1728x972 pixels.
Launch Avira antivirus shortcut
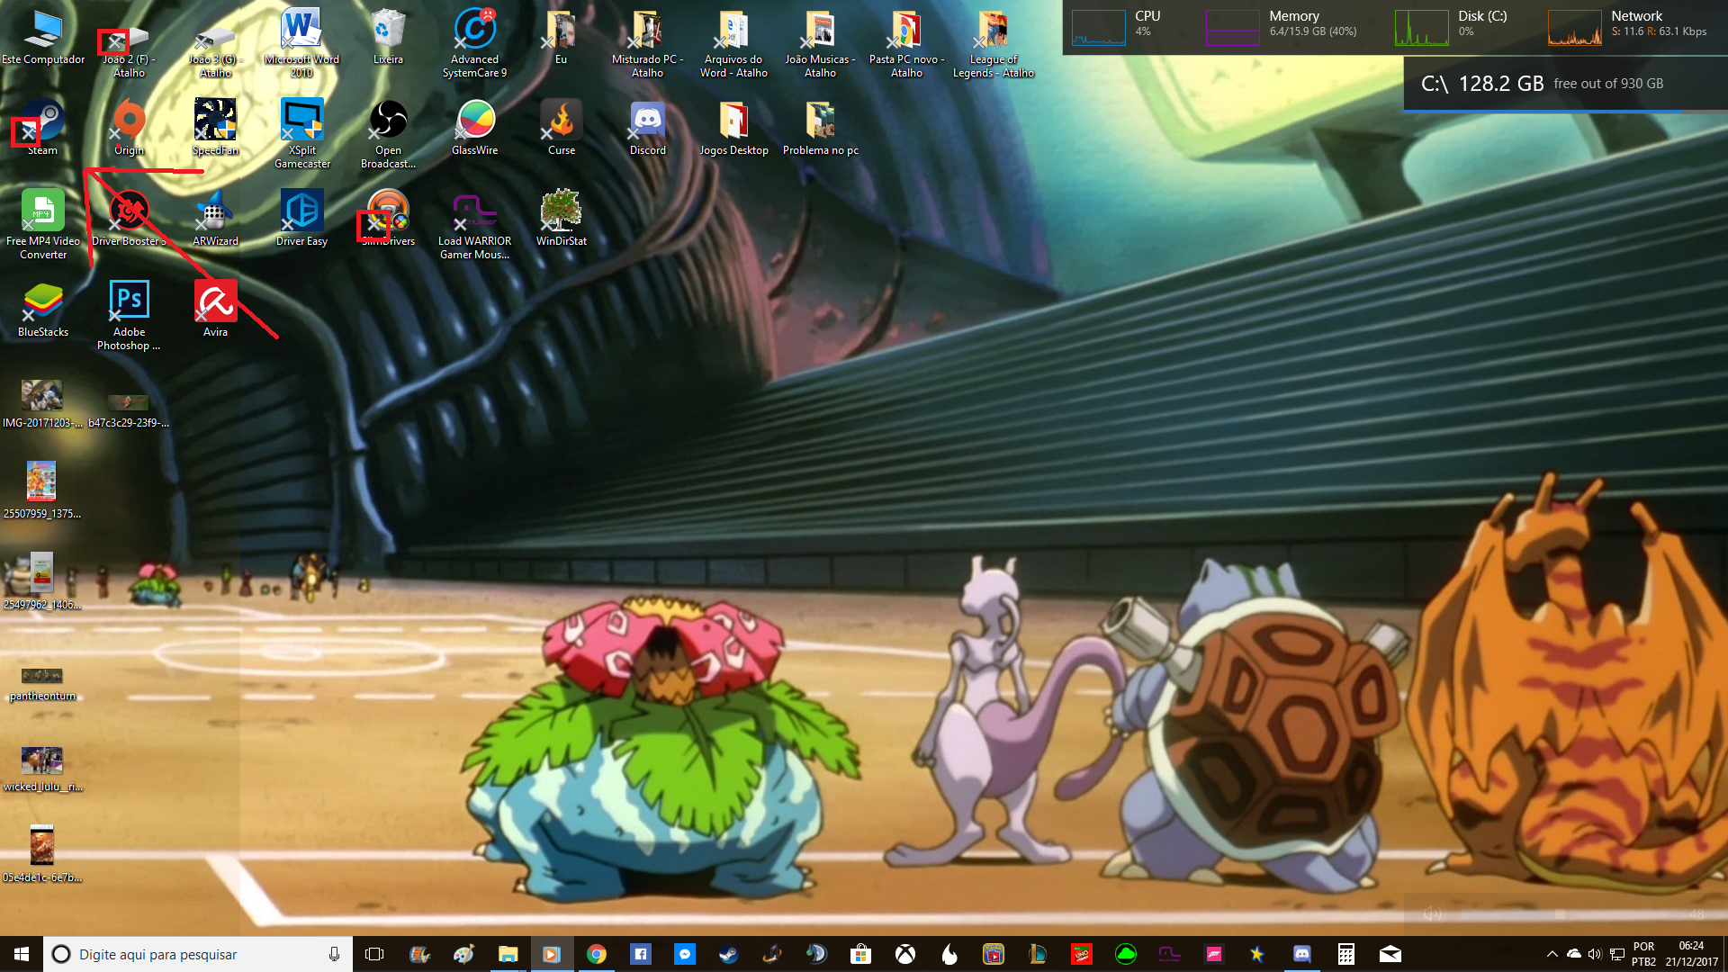(x=215, y=310)
